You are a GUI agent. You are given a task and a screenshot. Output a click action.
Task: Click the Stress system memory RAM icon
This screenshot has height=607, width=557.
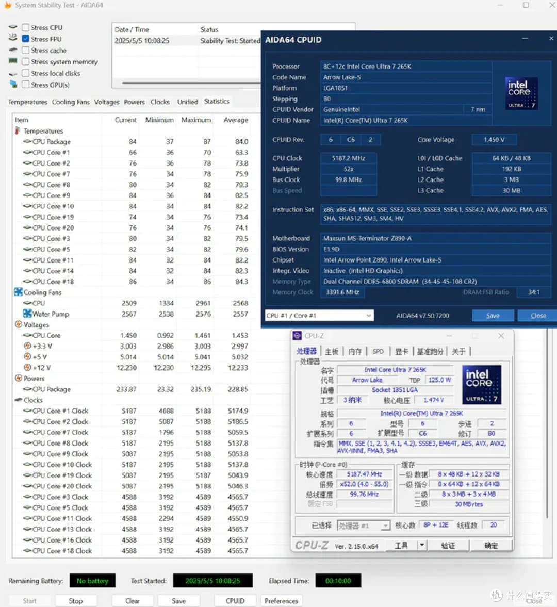[x=13, y=61]
